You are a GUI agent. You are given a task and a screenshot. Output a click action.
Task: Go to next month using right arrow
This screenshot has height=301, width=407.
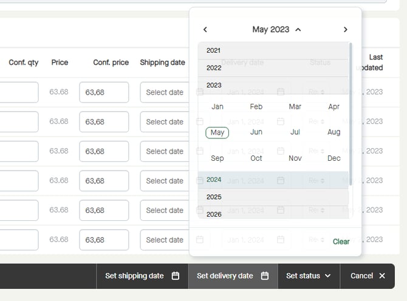click(345, 30)
